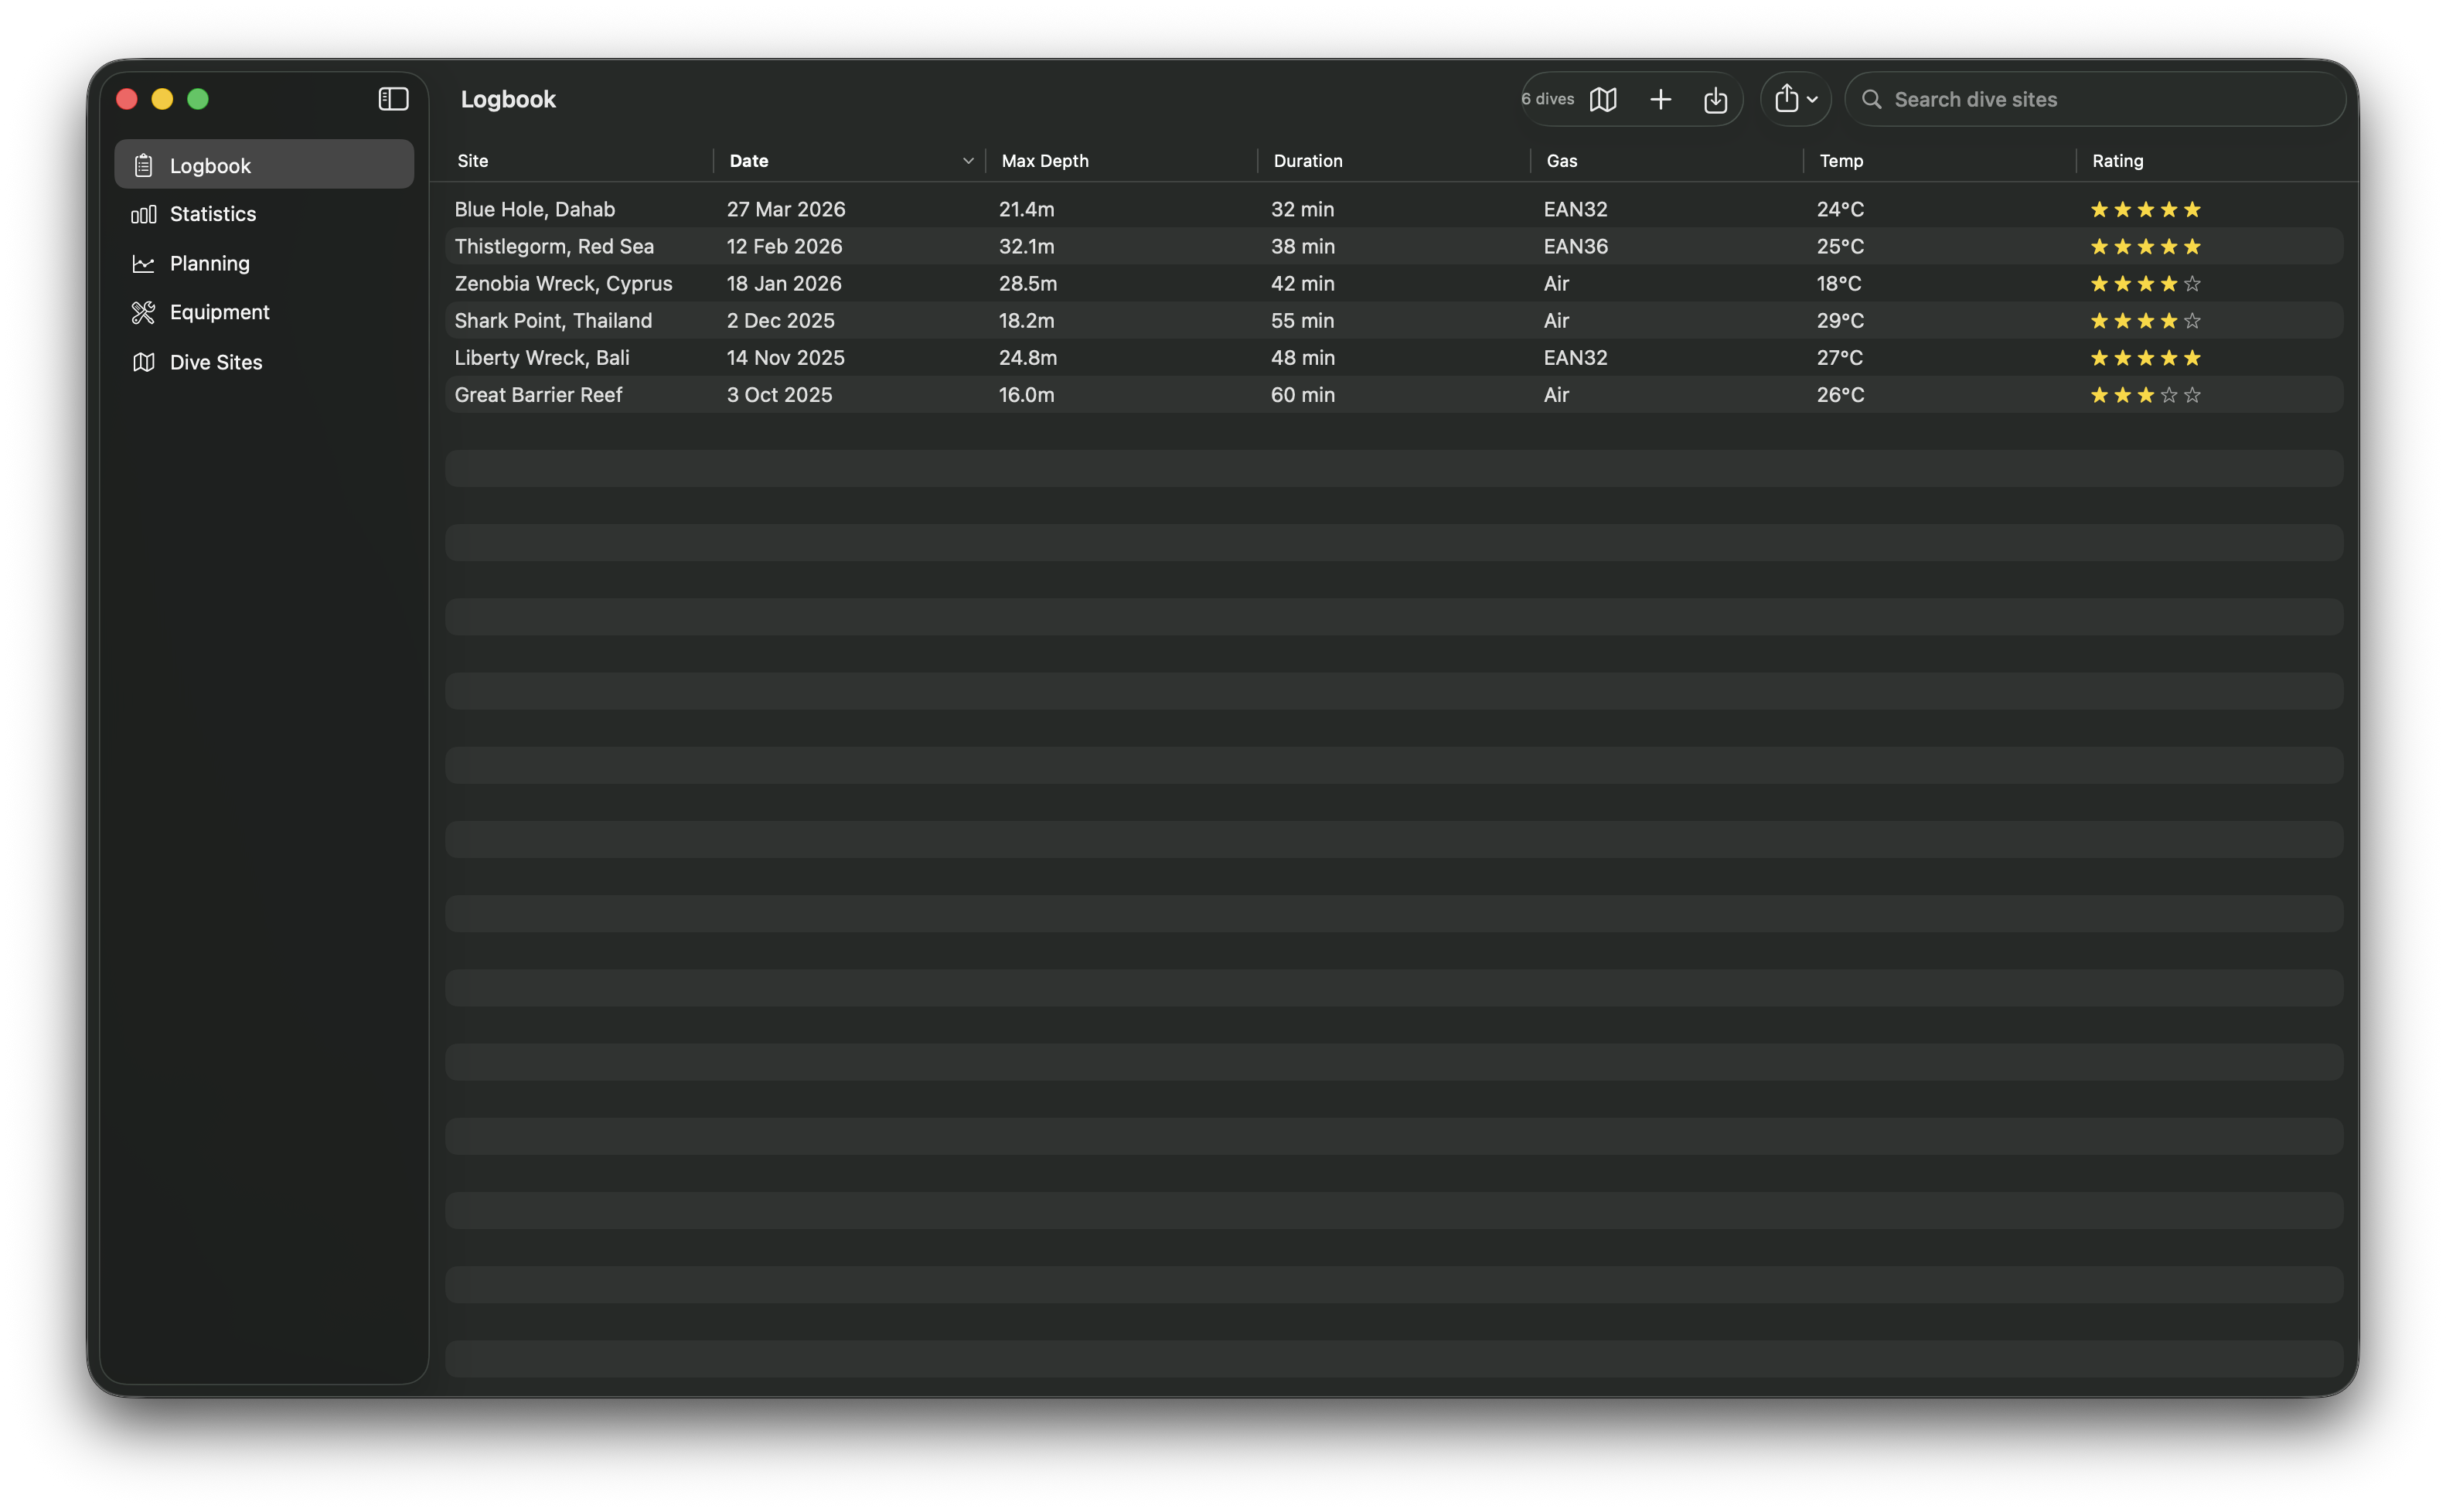Screen dimensions: 2446x1512
Task: Expand the export format chevron
Action: [1812, 99]
